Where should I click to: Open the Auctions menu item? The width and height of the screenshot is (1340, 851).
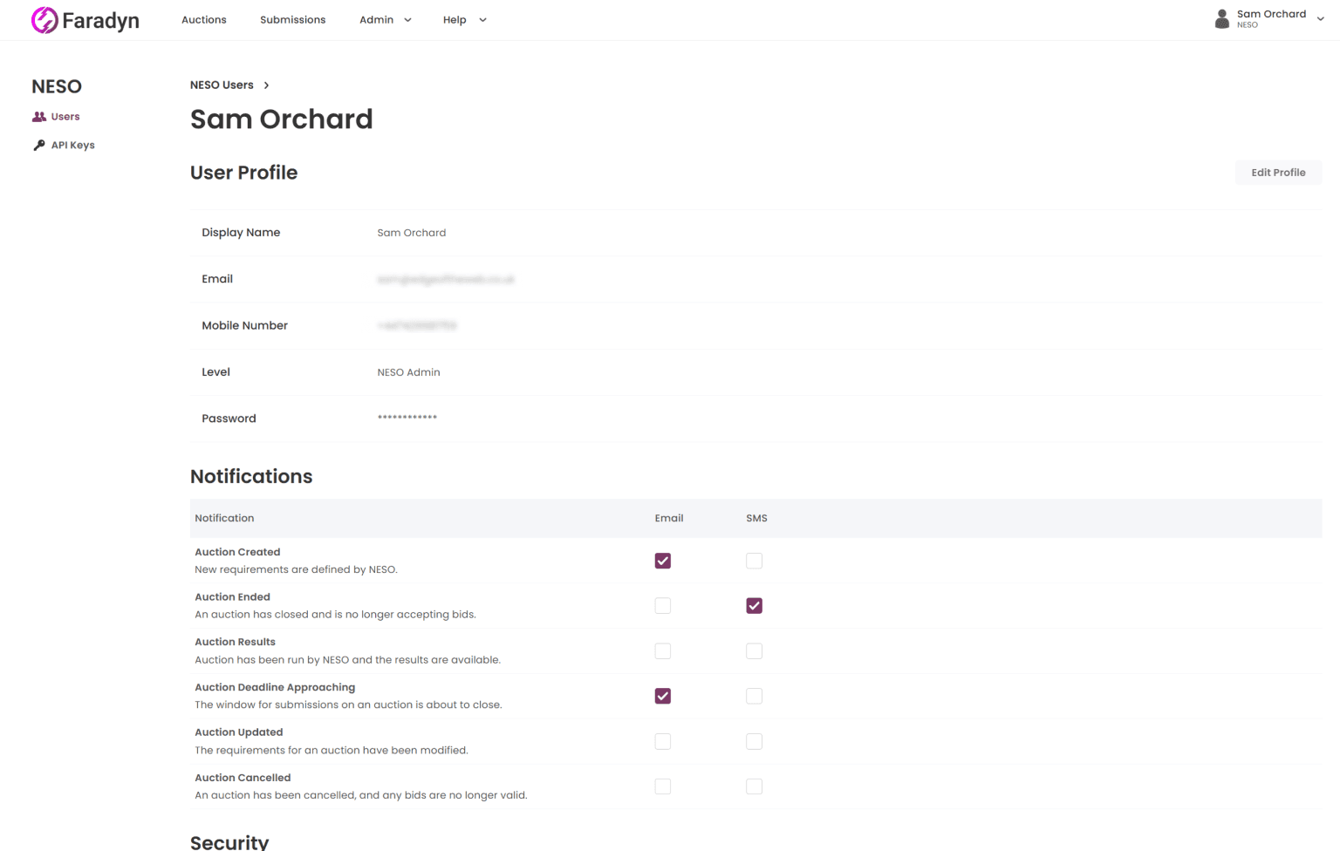203,20
